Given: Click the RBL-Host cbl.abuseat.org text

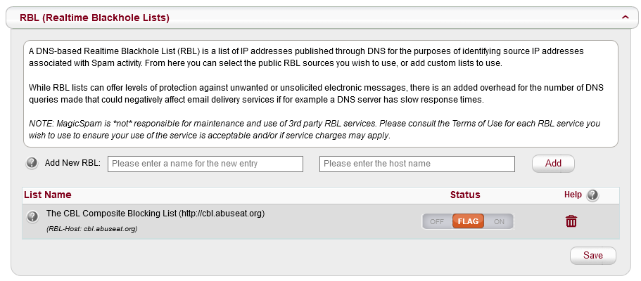Looking at the screenshot, I should (x=91, y=229).
